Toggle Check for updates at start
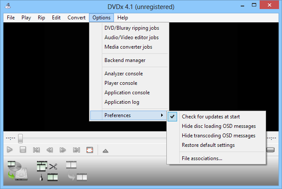282x189 pixels. tap(216, 117)
